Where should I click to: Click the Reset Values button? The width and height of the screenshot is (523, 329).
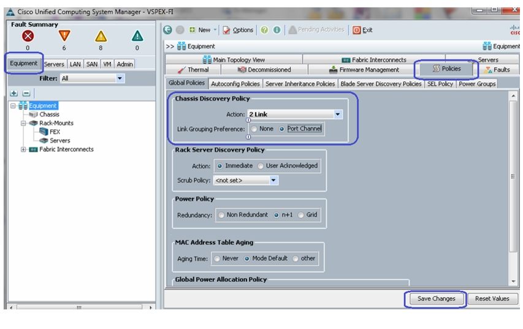click(x=492, y=298)
